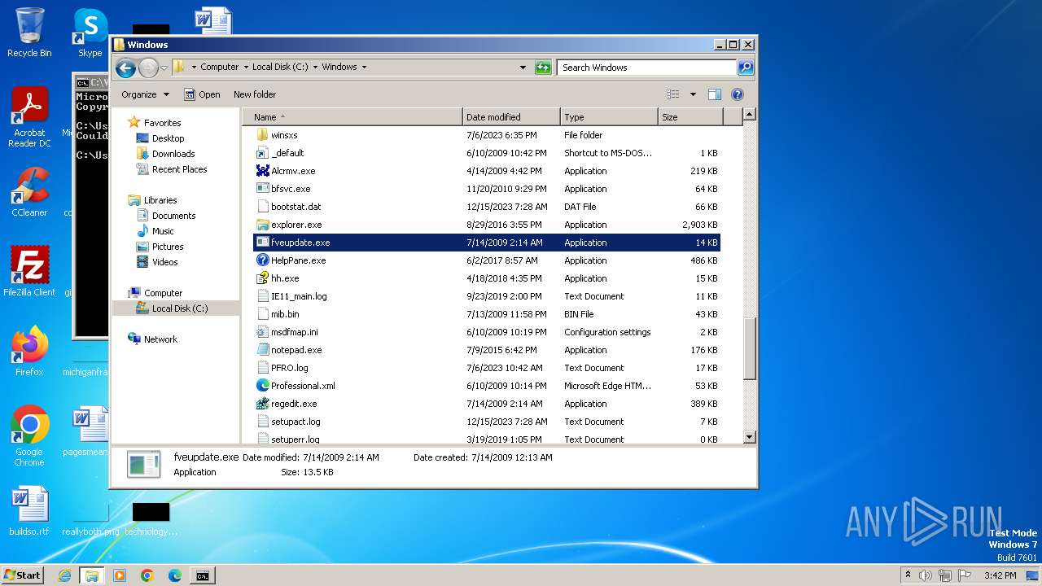Sort by the Date modified column header
The image size is (1042, 586).
click(x=511, y=117)
